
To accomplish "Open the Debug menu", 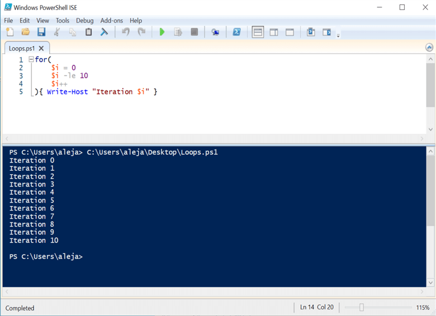I will point(85,21).
